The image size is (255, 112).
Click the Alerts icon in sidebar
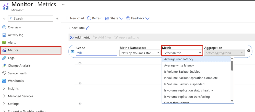click(x=4, y=43)
